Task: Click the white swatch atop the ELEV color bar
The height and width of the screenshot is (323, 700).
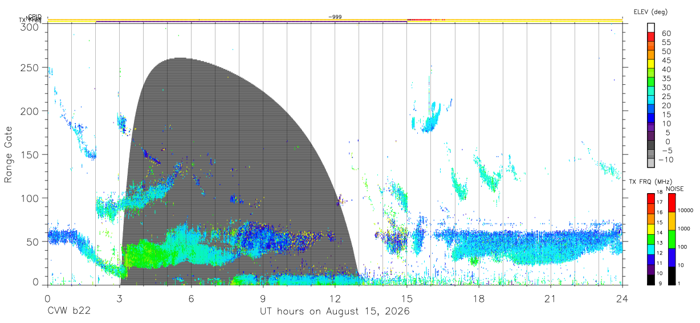Action: click(651, 28)
